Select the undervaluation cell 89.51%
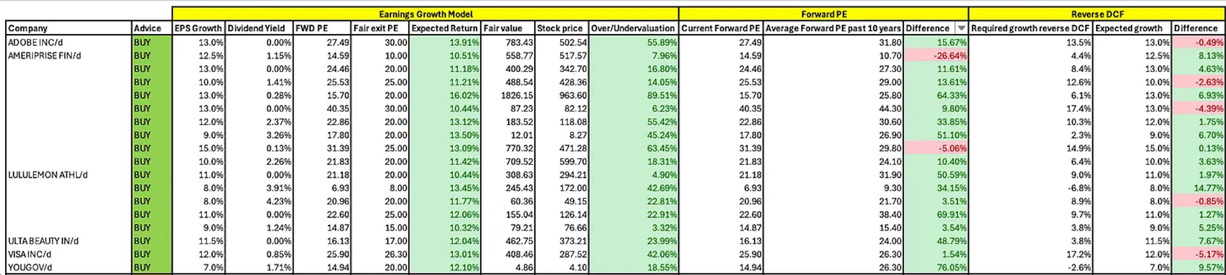1226x275 pixels. (x=634, y=95)
